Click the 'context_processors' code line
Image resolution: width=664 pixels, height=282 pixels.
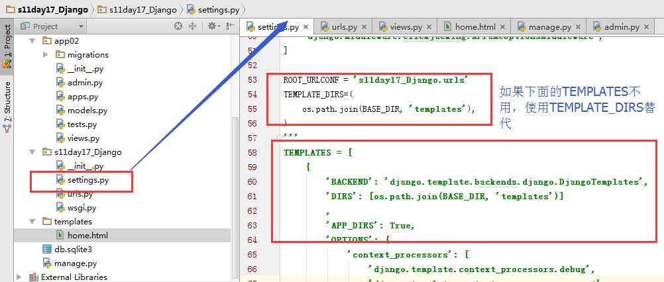pyautogui.click(x=408, y=254)
